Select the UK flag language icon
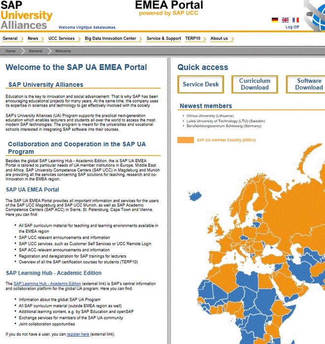 [x=285, y=20]
